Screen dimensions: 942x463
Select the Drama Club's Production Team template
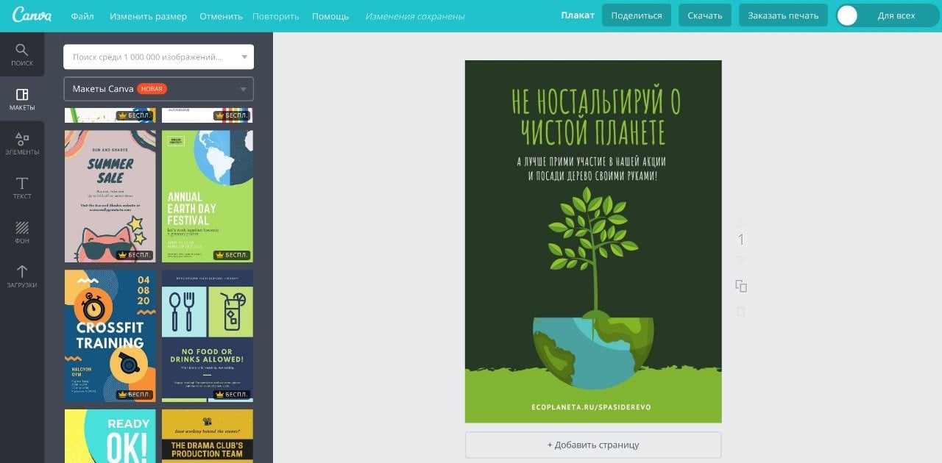208,436
